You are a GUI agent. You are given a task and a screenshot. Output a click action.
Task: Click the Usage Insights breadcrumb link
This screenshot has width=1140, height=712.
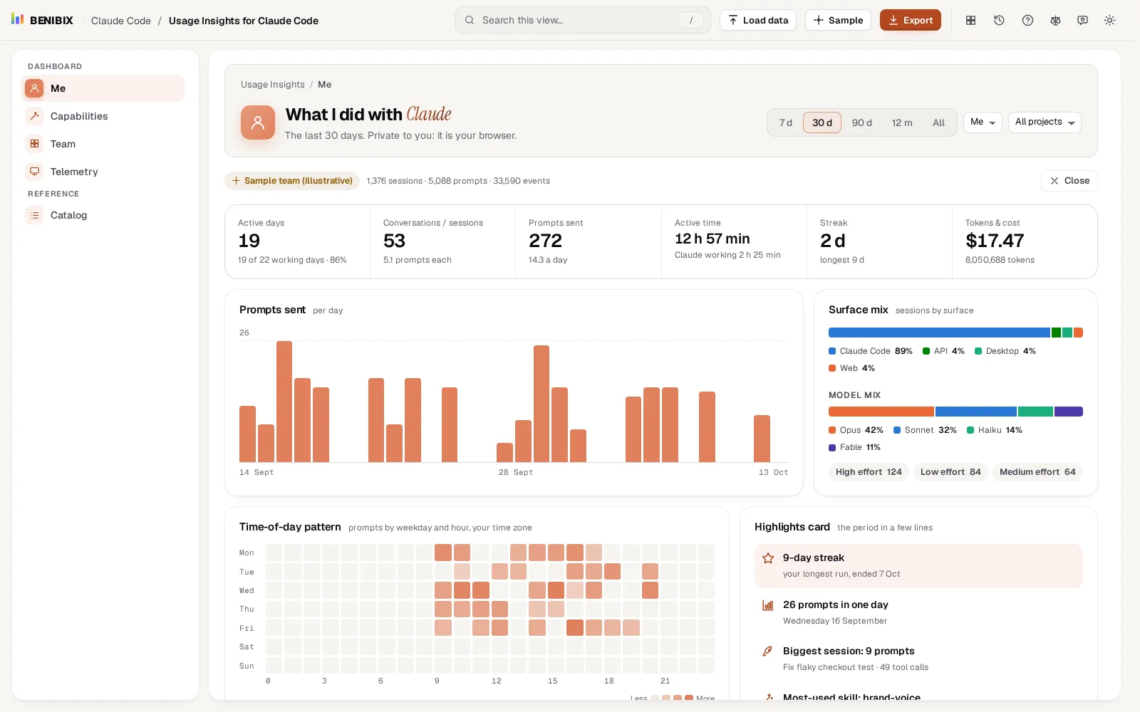[273, 85]
